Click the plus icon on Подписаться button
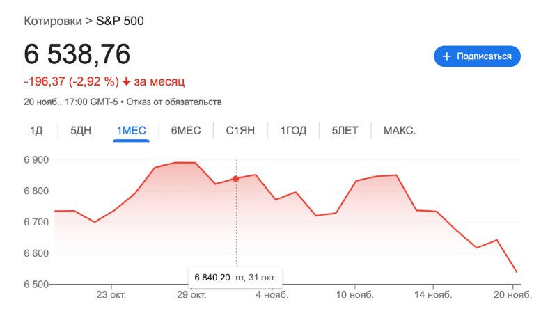 446,56
